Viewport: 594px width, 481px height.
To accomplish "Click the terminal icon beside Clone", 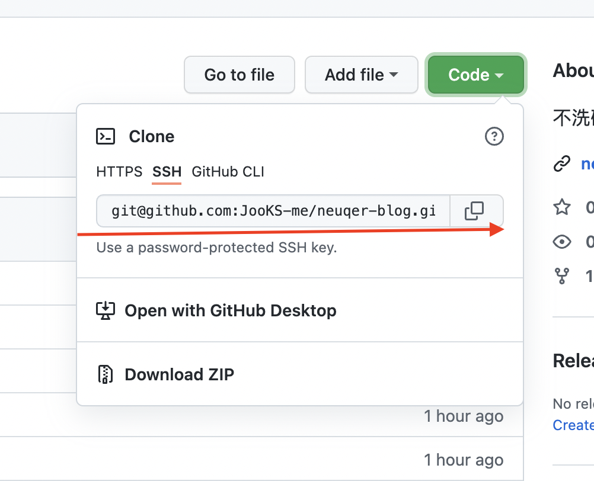I will coord(106,137).
